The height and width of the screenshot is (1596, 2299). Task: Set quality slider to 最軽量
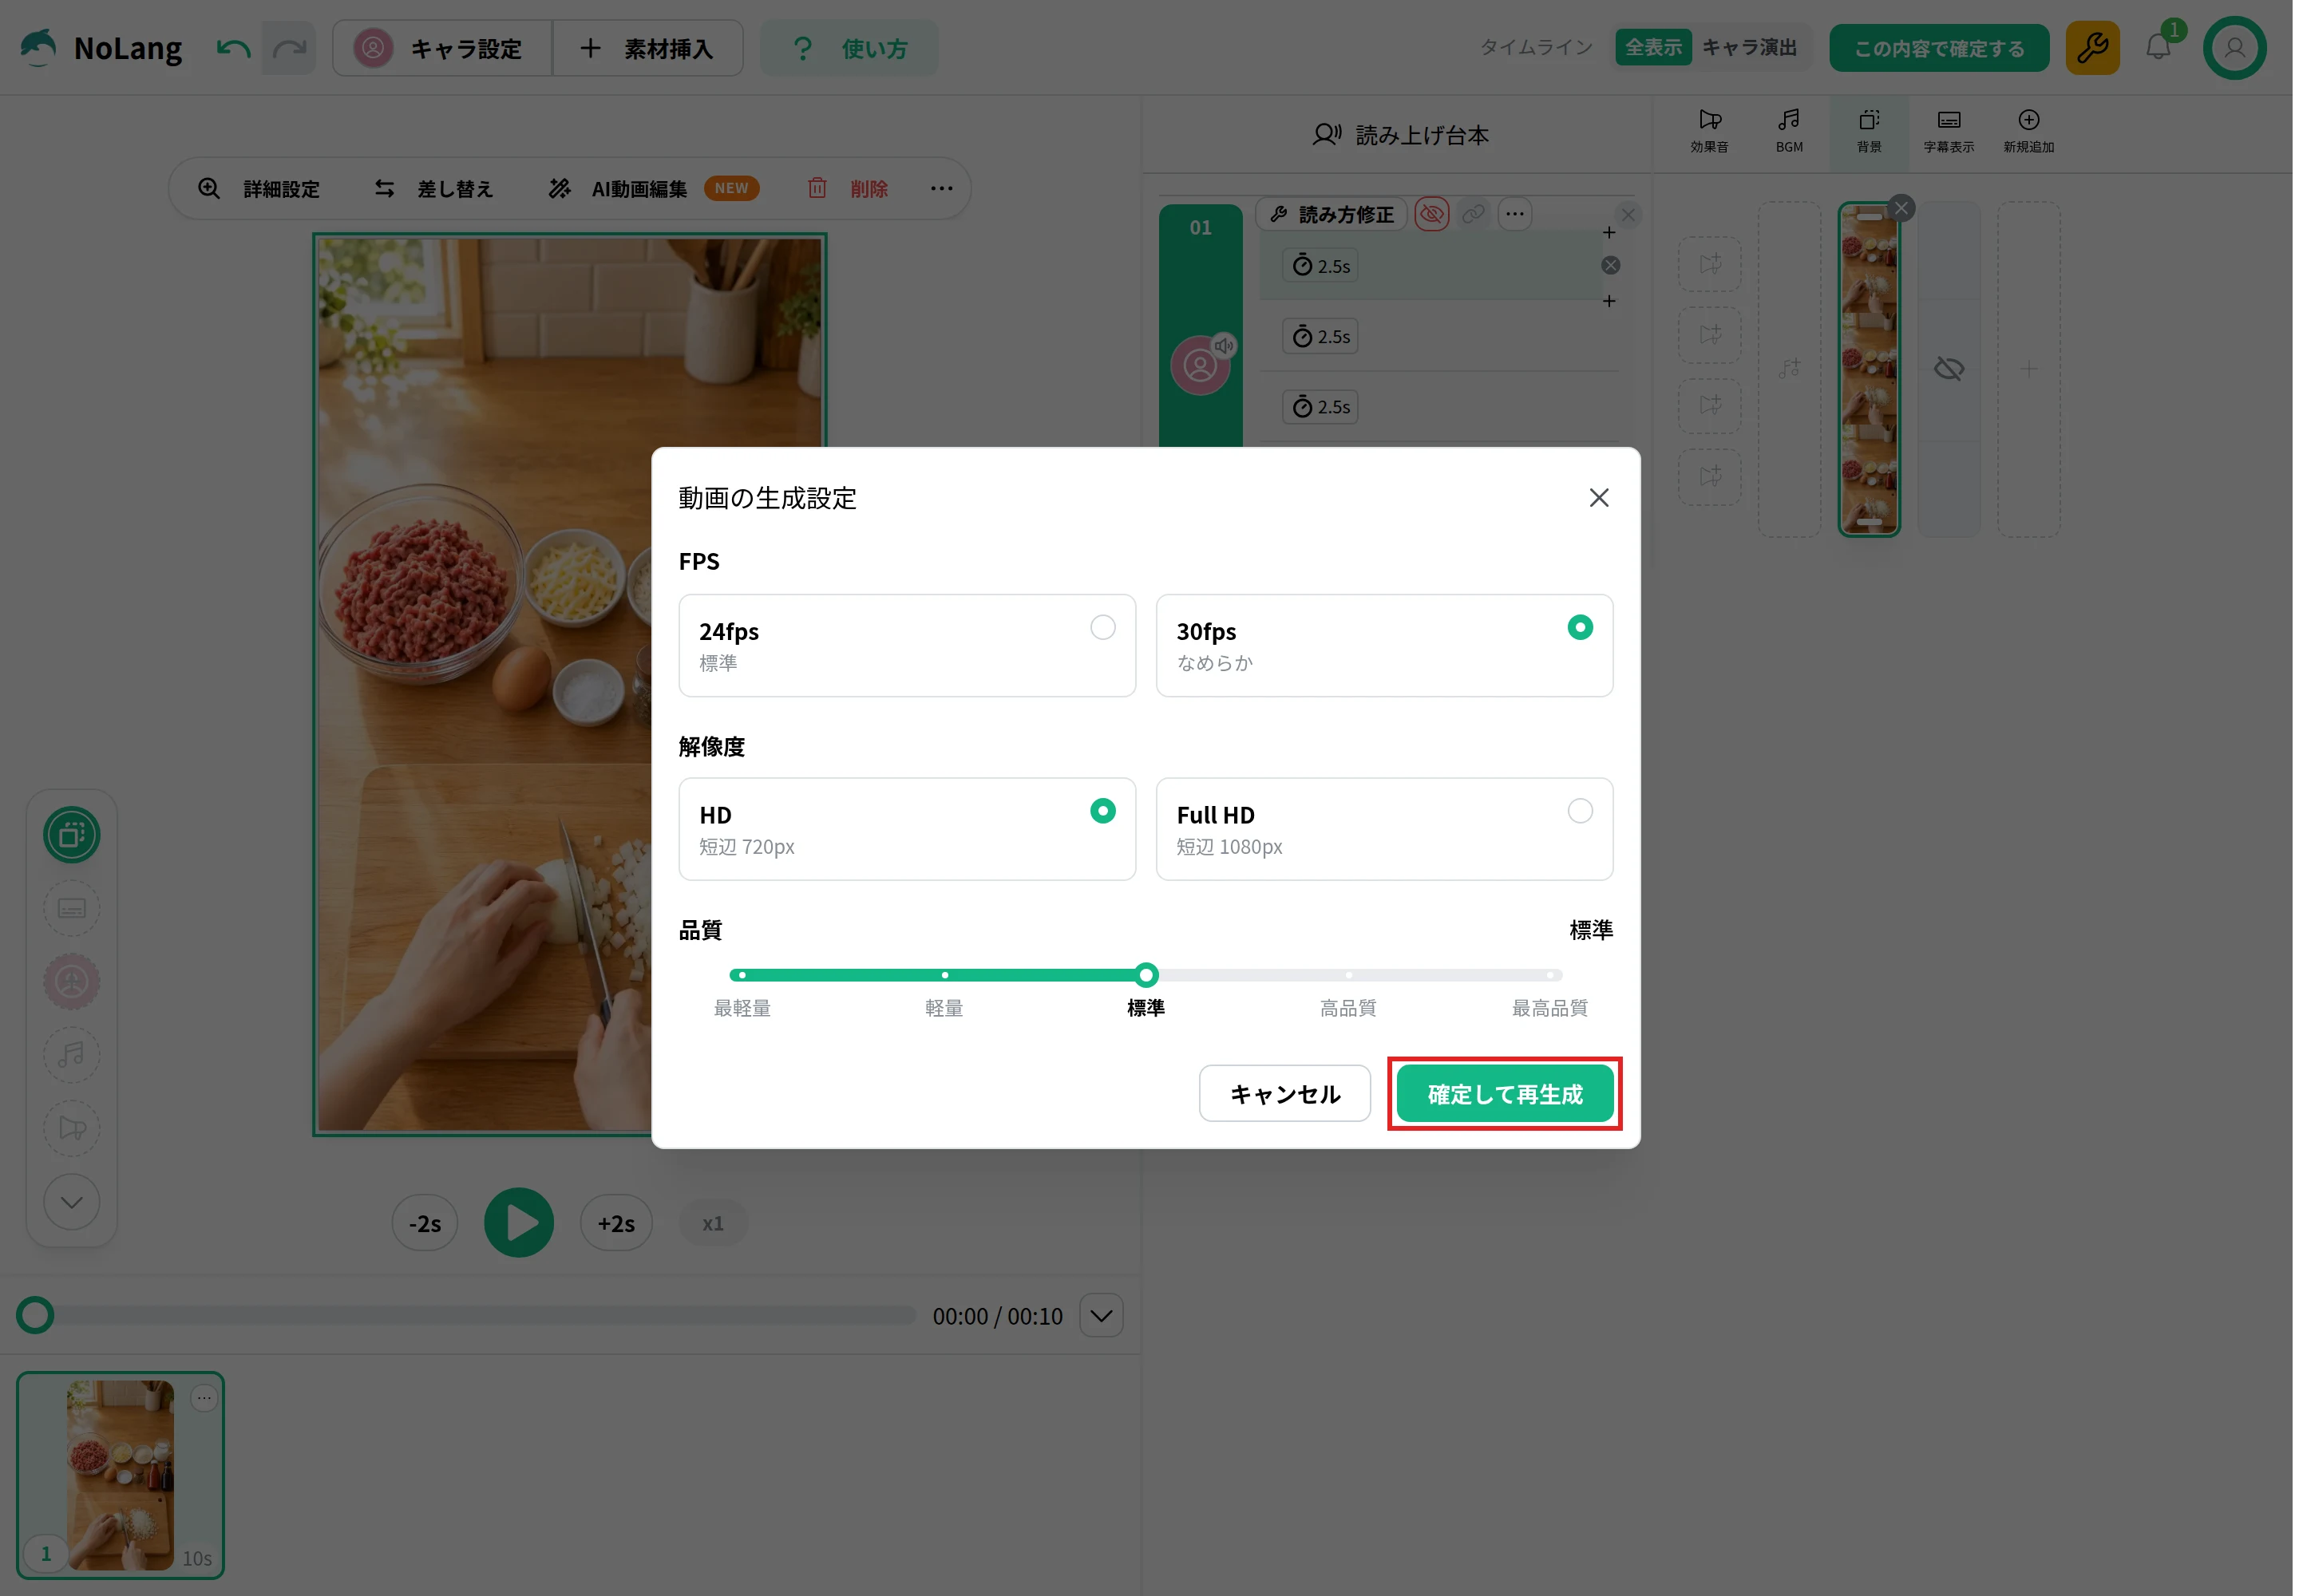coord(742,975)
